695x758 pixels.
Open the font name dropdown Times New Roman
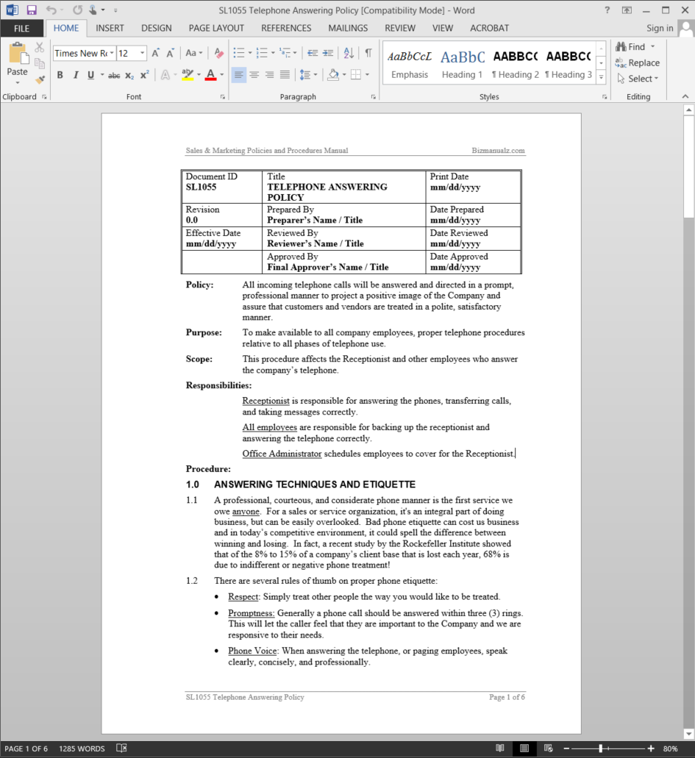[112, 53]
